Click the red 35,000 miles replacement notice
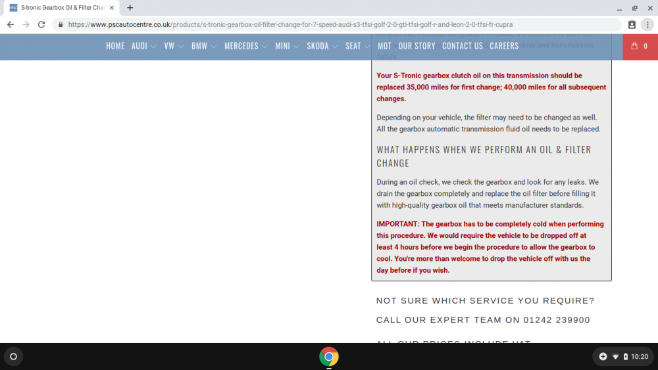The width and height of the screenshot is (658, 370). point(492,87)
